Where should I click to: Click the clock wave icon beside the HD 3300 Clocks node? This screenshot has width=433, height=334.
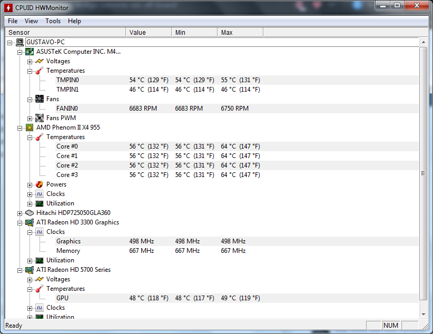(x=40, y=232)
